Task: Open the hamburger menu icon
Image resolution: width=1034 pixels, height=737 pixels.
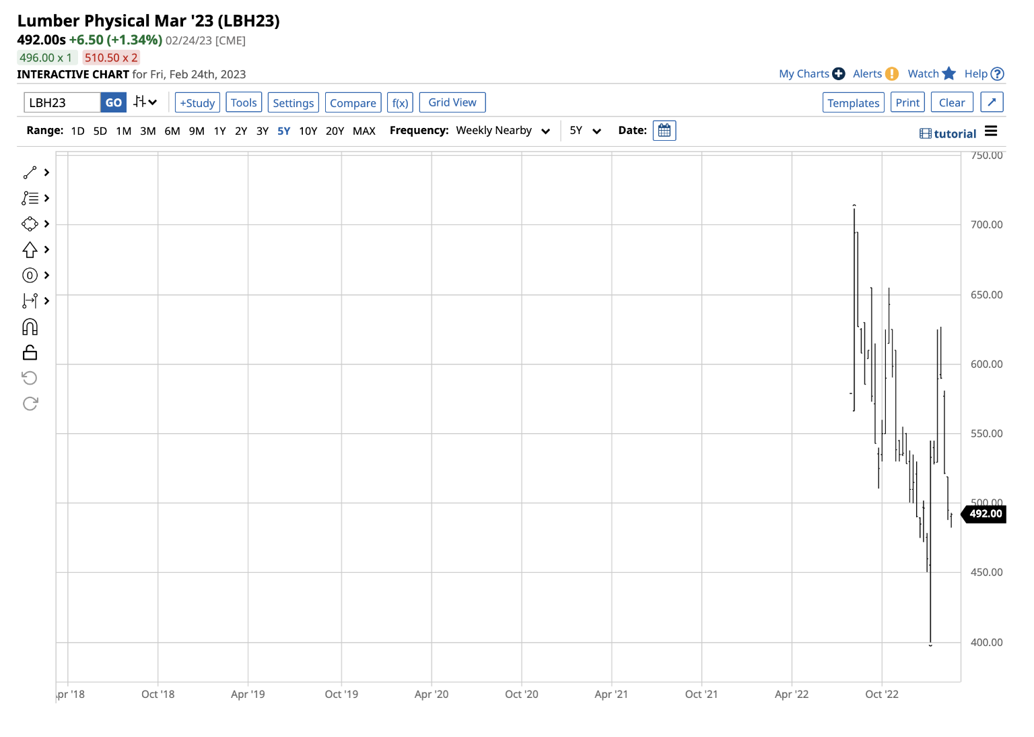Action: click(x=990, y=131)
